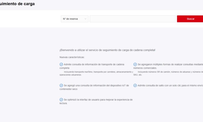203x122 pixels.
Task: Click check icon beside "Admite consulta de salto"
Action: click(135, 85)
